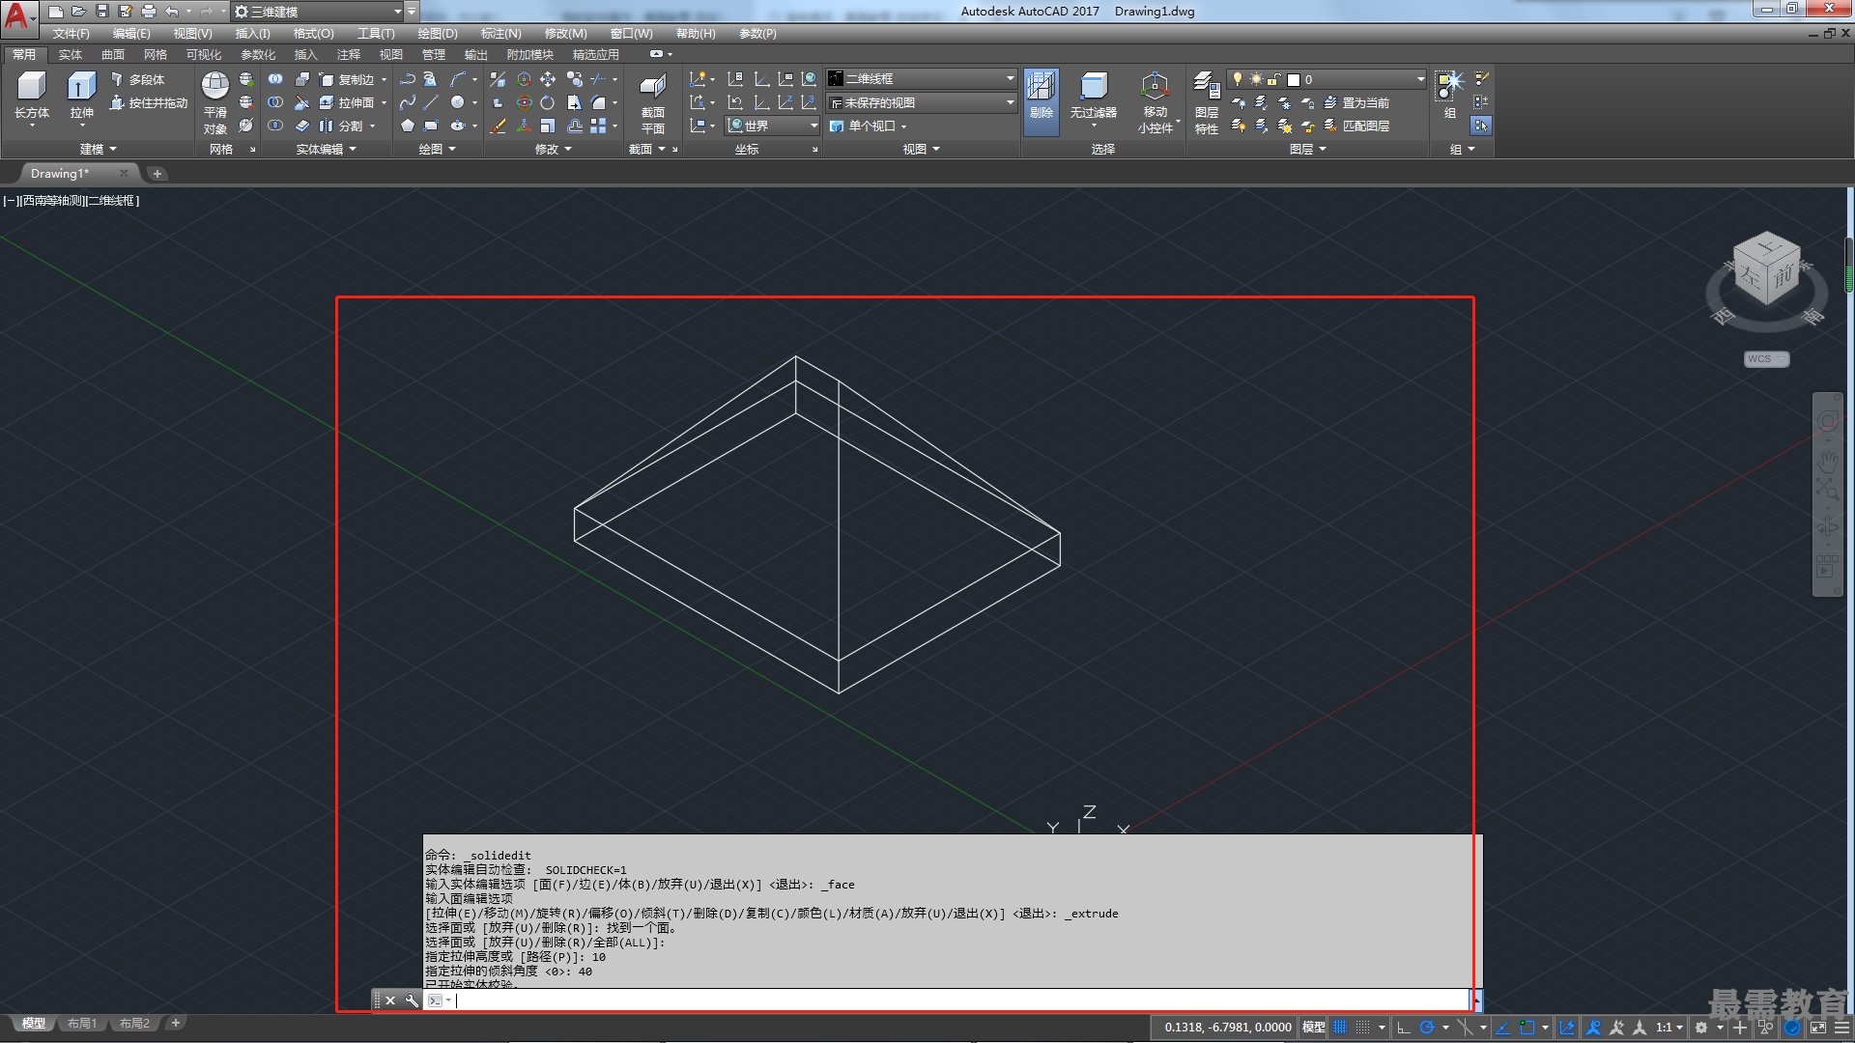Viewport: 1855px width, 1043px height.
Task: Toggle object snap tracking in status bar
Action: coord(1502,1028)
